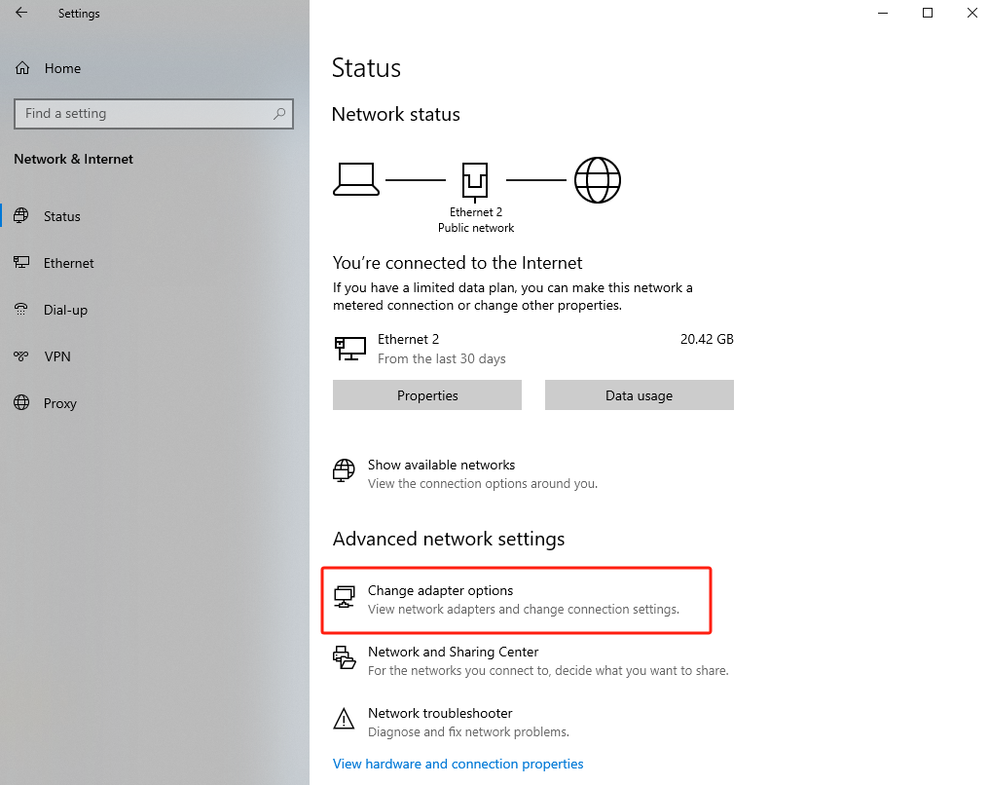Open View hardware and connection properties link

click(458, 764)
